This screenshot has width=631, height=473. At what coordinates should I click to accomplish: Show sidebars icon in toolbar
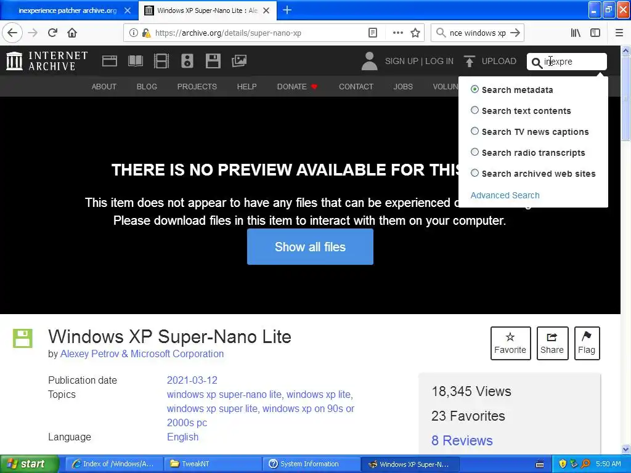(595, 33)
